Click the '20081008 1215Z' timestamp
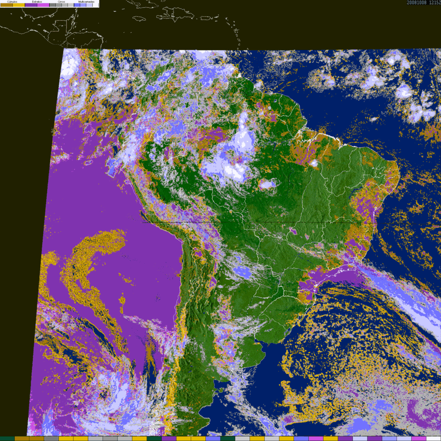 click(423, 2)
